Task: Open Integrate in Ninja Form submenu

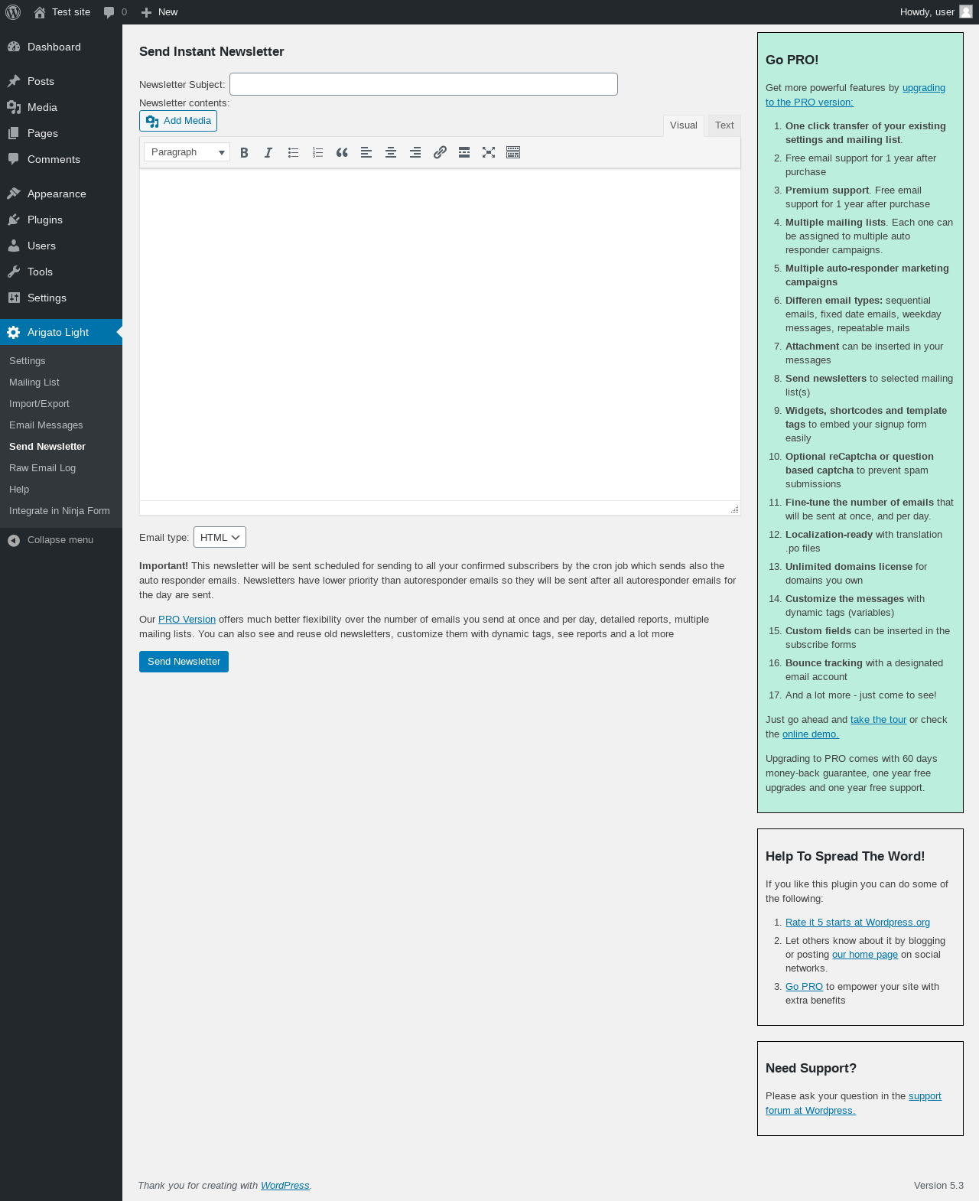Action: 60,511
